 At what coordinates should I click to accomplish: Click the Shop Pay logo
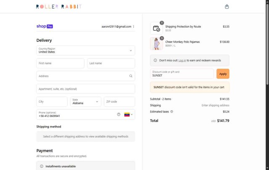click(x=45, y=26)
